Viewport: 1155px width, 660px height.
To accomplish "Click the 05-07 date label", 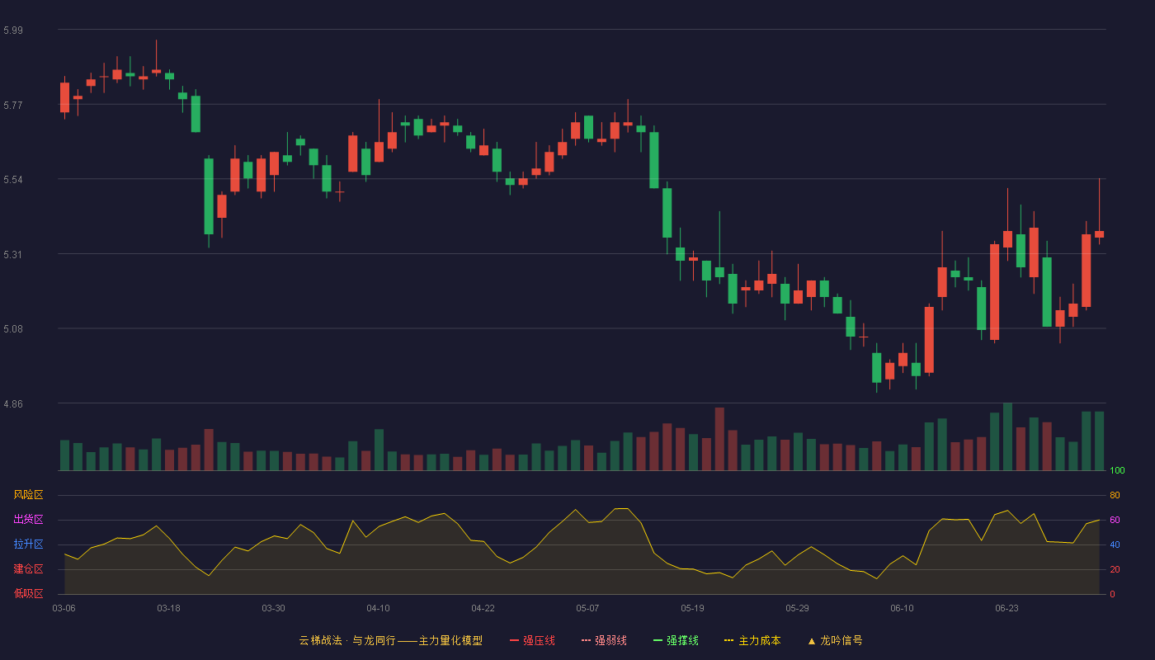I will 587,608.
